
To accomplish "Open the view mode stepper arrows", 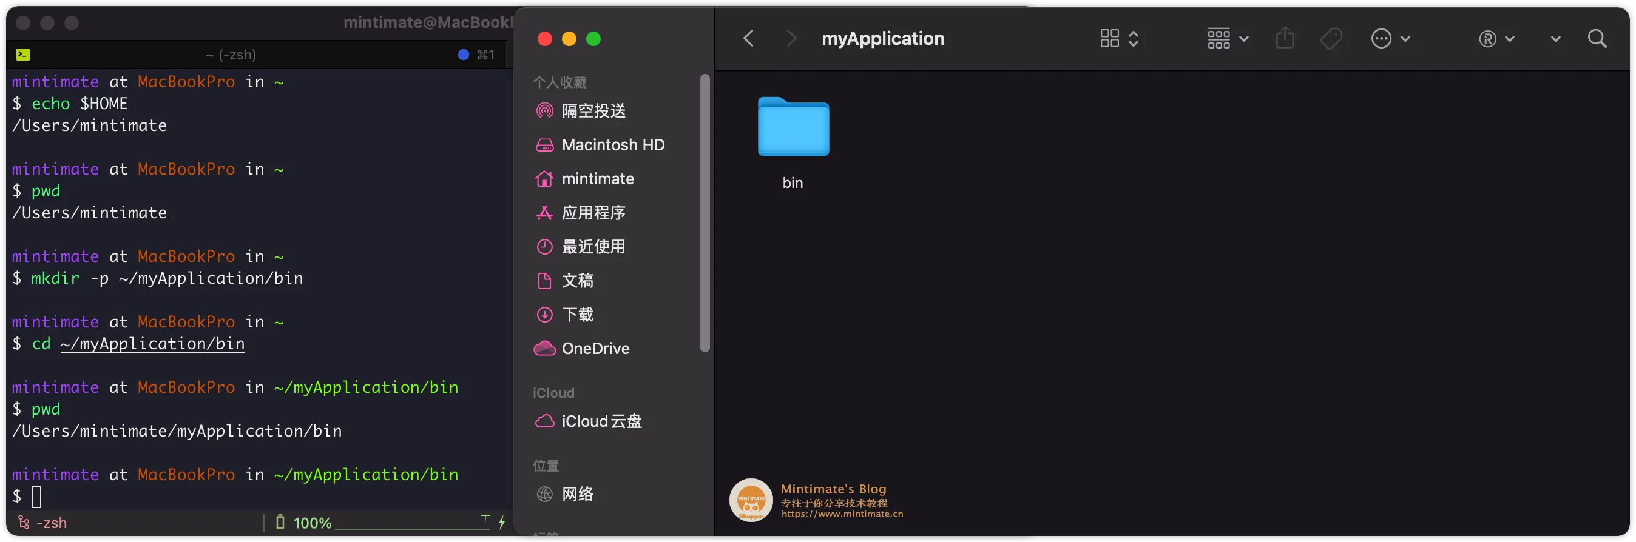I will click(x=1134, y=39).
